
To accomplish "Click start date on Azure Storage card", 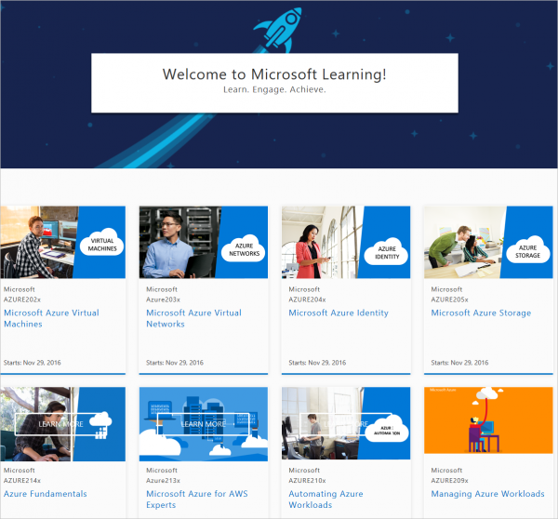I will [459, 363].
